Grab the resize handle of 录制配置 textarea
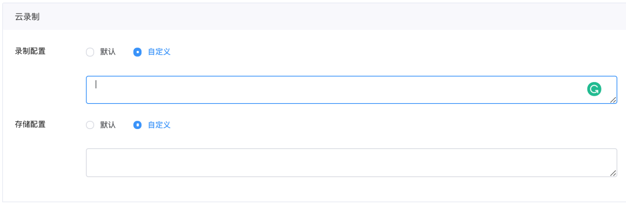626x210 pixels. coord(613,100)
